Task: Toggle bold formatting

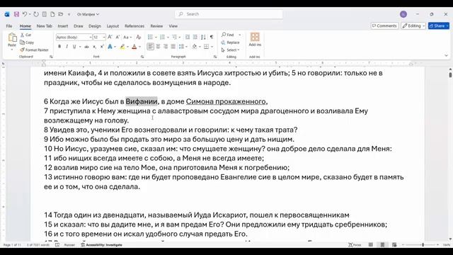Action: [x=59, y=47]
